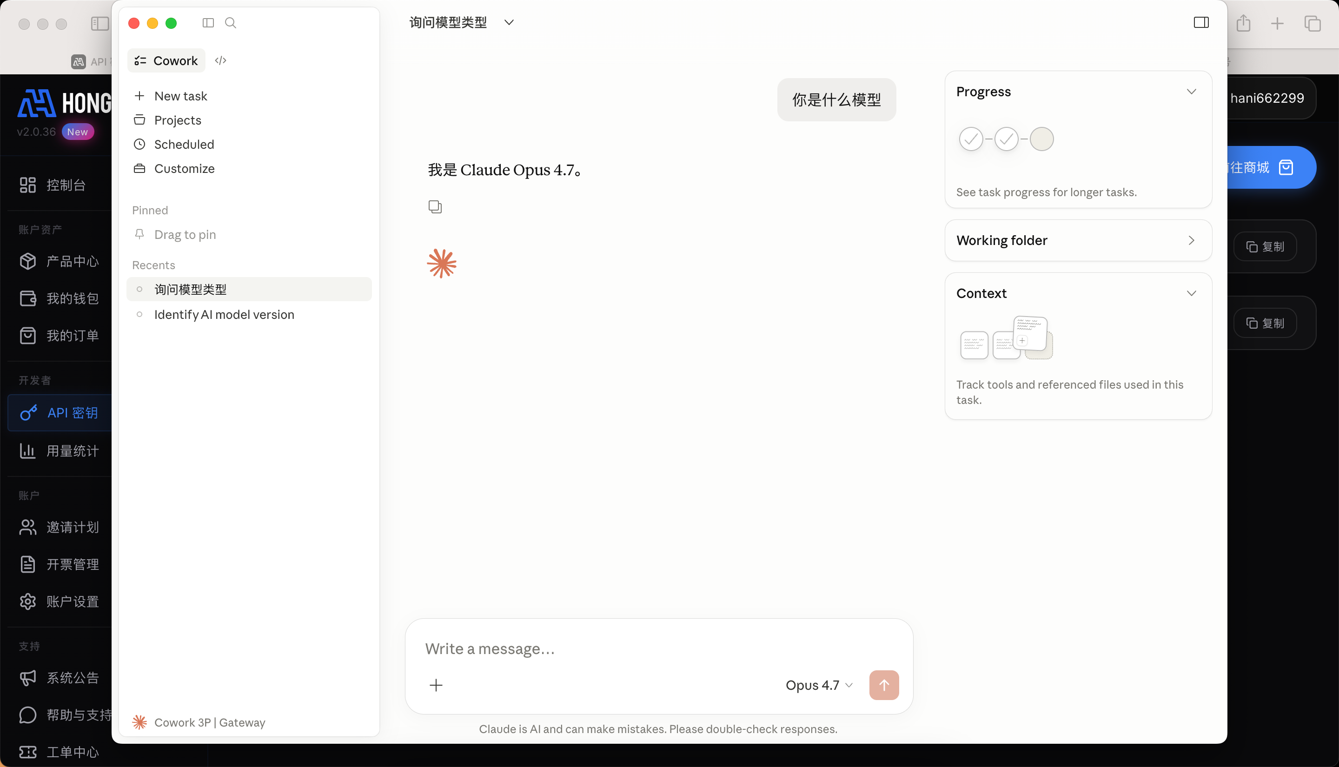
Task: Click first 复制 button in background page
Action: point(1265,246)
